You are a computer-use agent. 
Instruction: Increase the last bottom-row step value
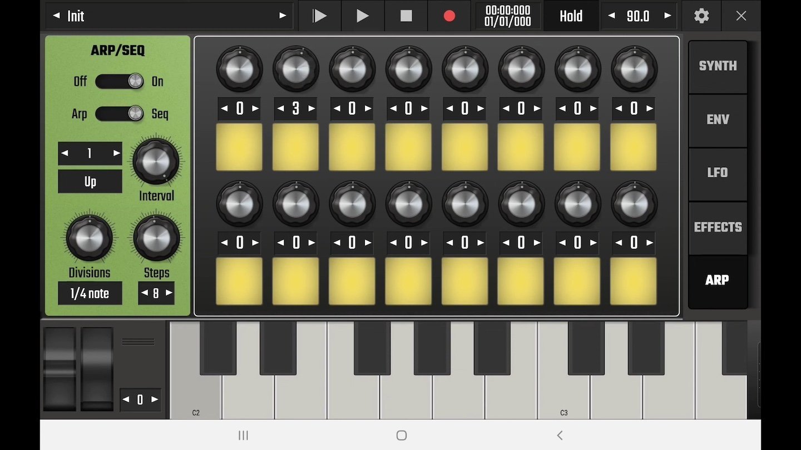tap(649, 243)
